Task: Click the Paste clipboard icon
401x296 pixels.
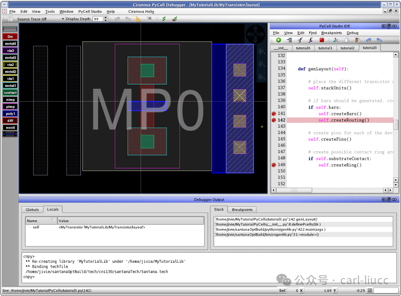Action: tap(357, 40)
